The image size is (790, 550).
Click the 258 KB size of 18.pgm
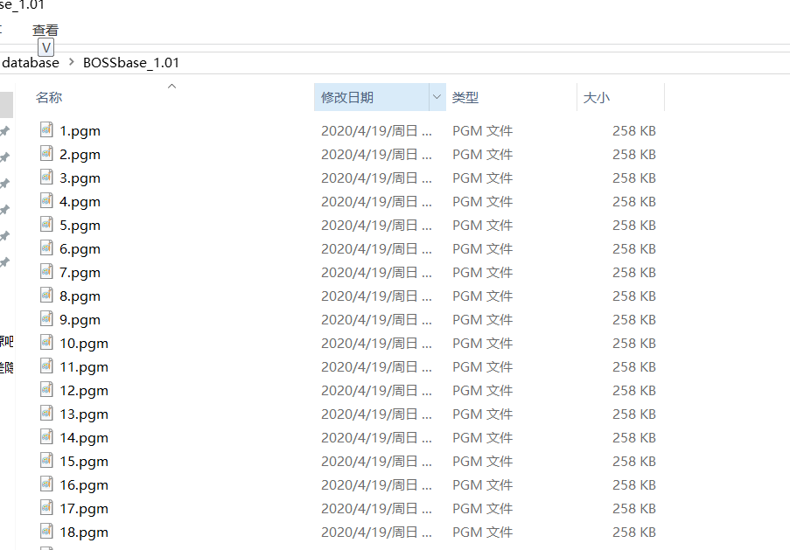(633, 533)
